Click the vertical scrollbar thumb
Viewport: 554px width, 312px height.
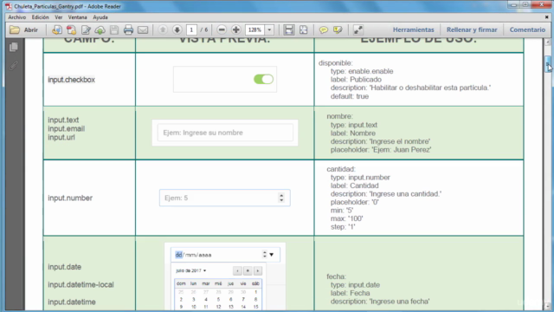point(548,64)
